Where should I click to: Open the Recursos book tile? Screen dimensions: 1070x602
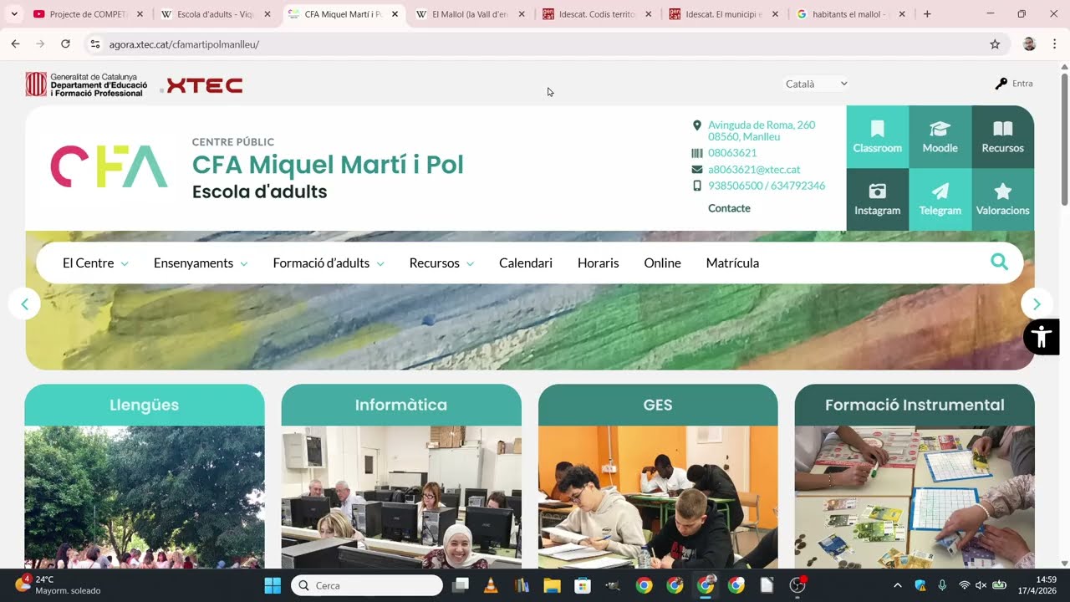pyautogui.click(x=1002, y=137)
